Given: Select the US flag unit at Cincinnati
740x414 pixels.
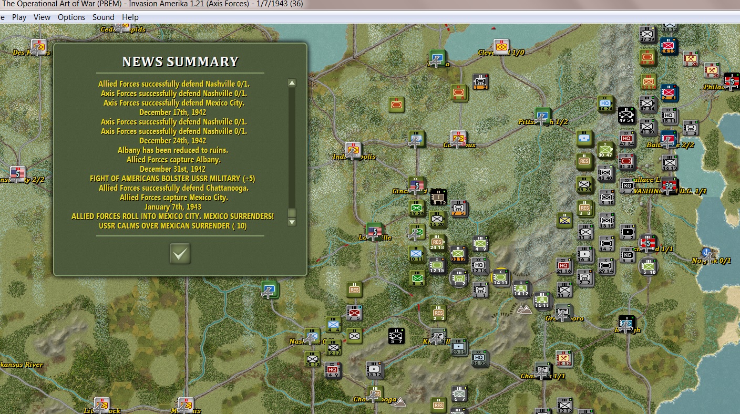Looking at the screenshot, I should [x=417, y=185].
